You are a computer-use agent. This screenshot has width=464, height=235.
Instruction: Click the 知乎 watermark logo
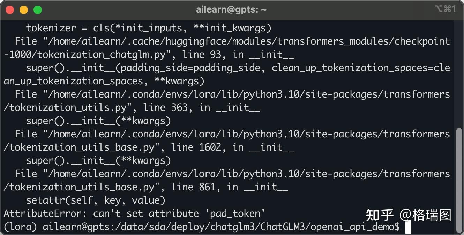point(380,215)
